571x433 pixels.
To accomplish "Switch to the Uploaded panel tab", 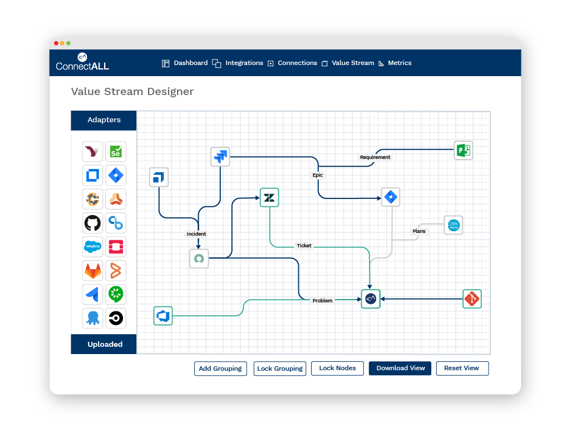I will [104, 344].
